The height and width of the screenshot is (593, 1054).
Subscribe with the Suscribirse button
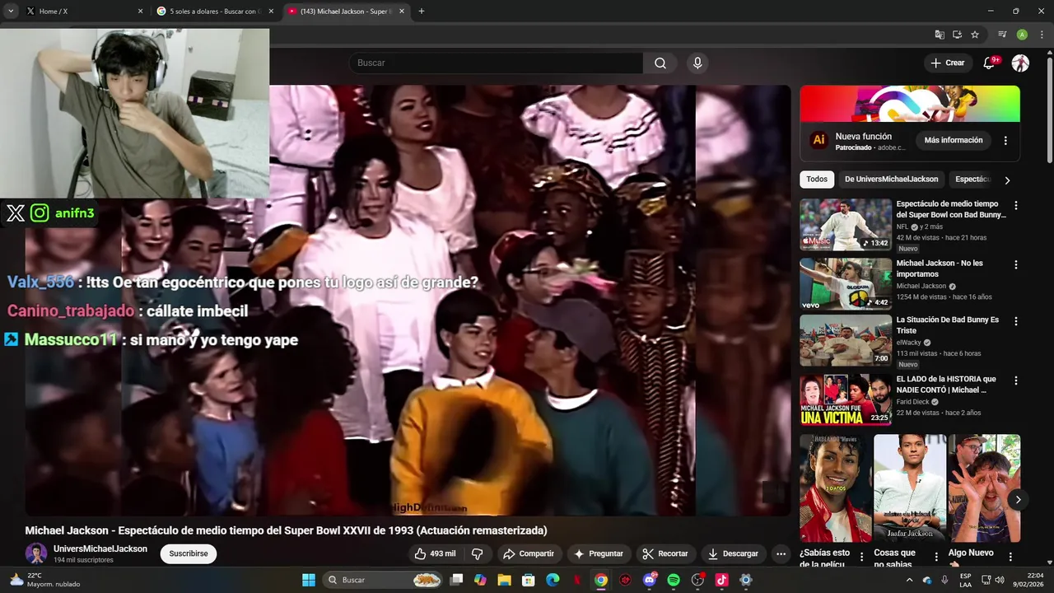coord(189,553)
